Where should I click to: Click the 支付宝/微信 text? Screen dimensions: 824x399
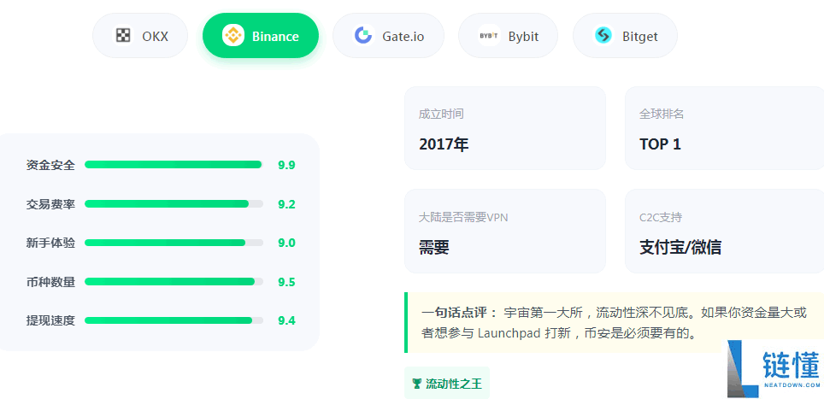pyautogui.click(x=680, y=247)
